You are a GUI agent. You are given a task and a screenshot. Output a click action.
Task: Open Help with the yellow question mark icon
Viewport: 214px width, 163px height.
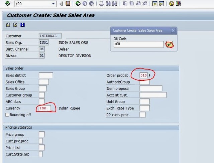click(x=172, y=4)
